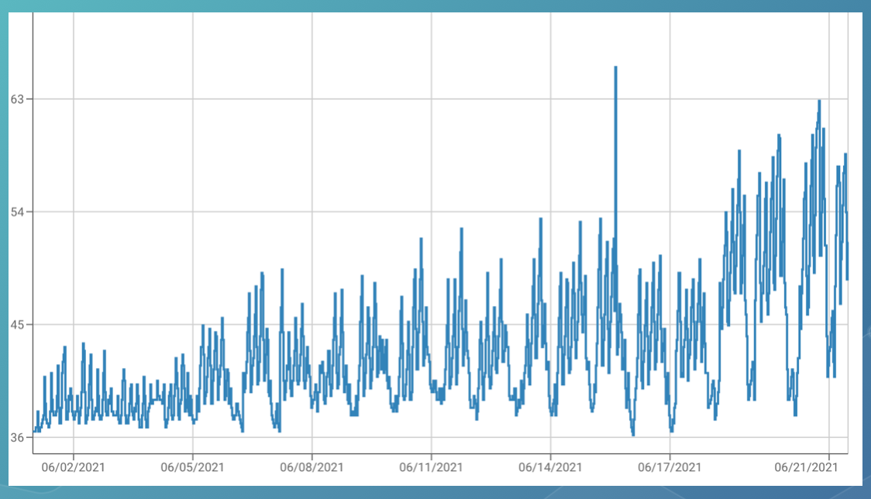Click the y-axis label 36

pos(17,437)
